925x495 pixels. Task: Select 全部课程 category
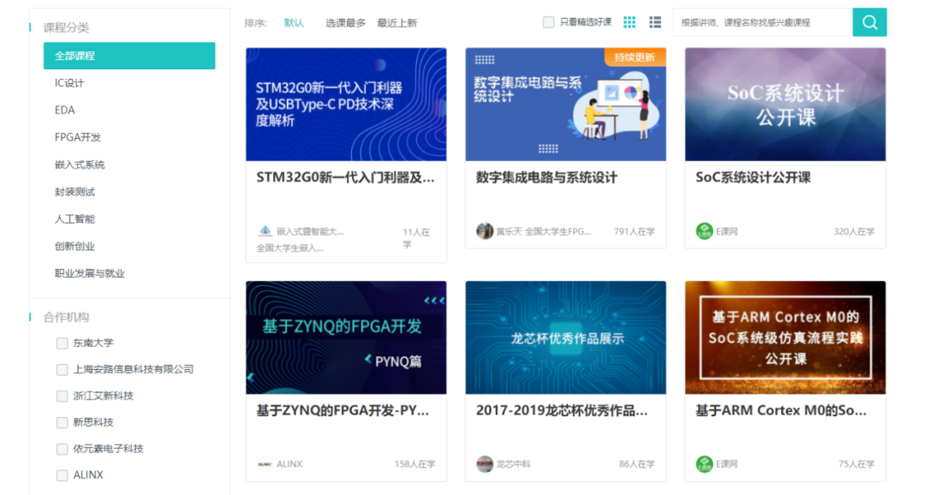[x=128, y=56]
